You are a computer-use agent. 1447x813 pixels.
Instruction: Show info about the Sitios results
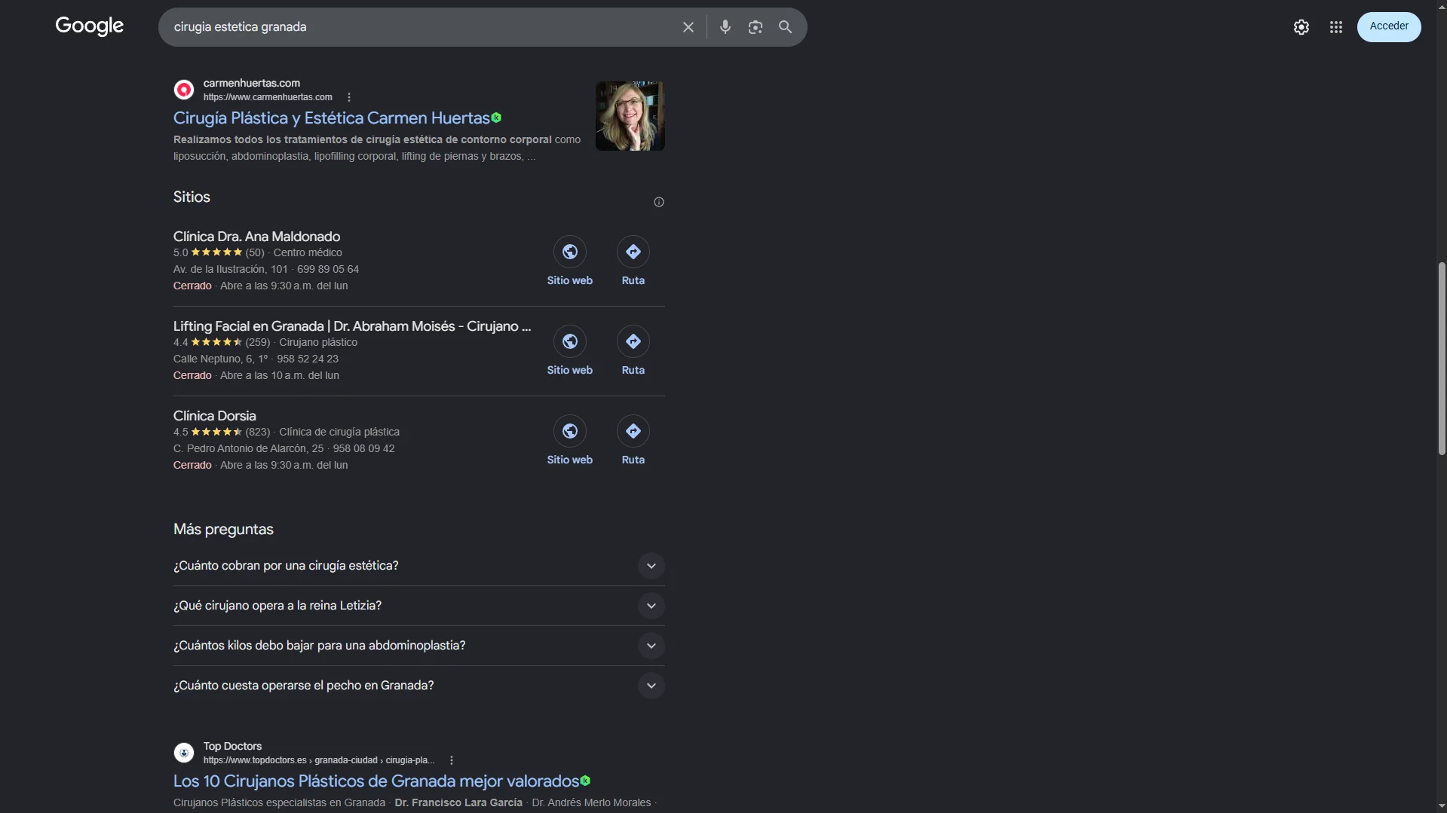(658, 202)
